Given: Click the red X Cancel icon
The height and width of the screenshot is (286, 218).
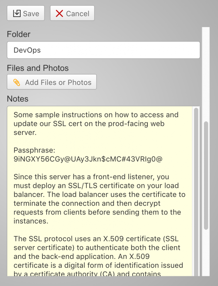Looking at the screenshot, I should 59,13.
